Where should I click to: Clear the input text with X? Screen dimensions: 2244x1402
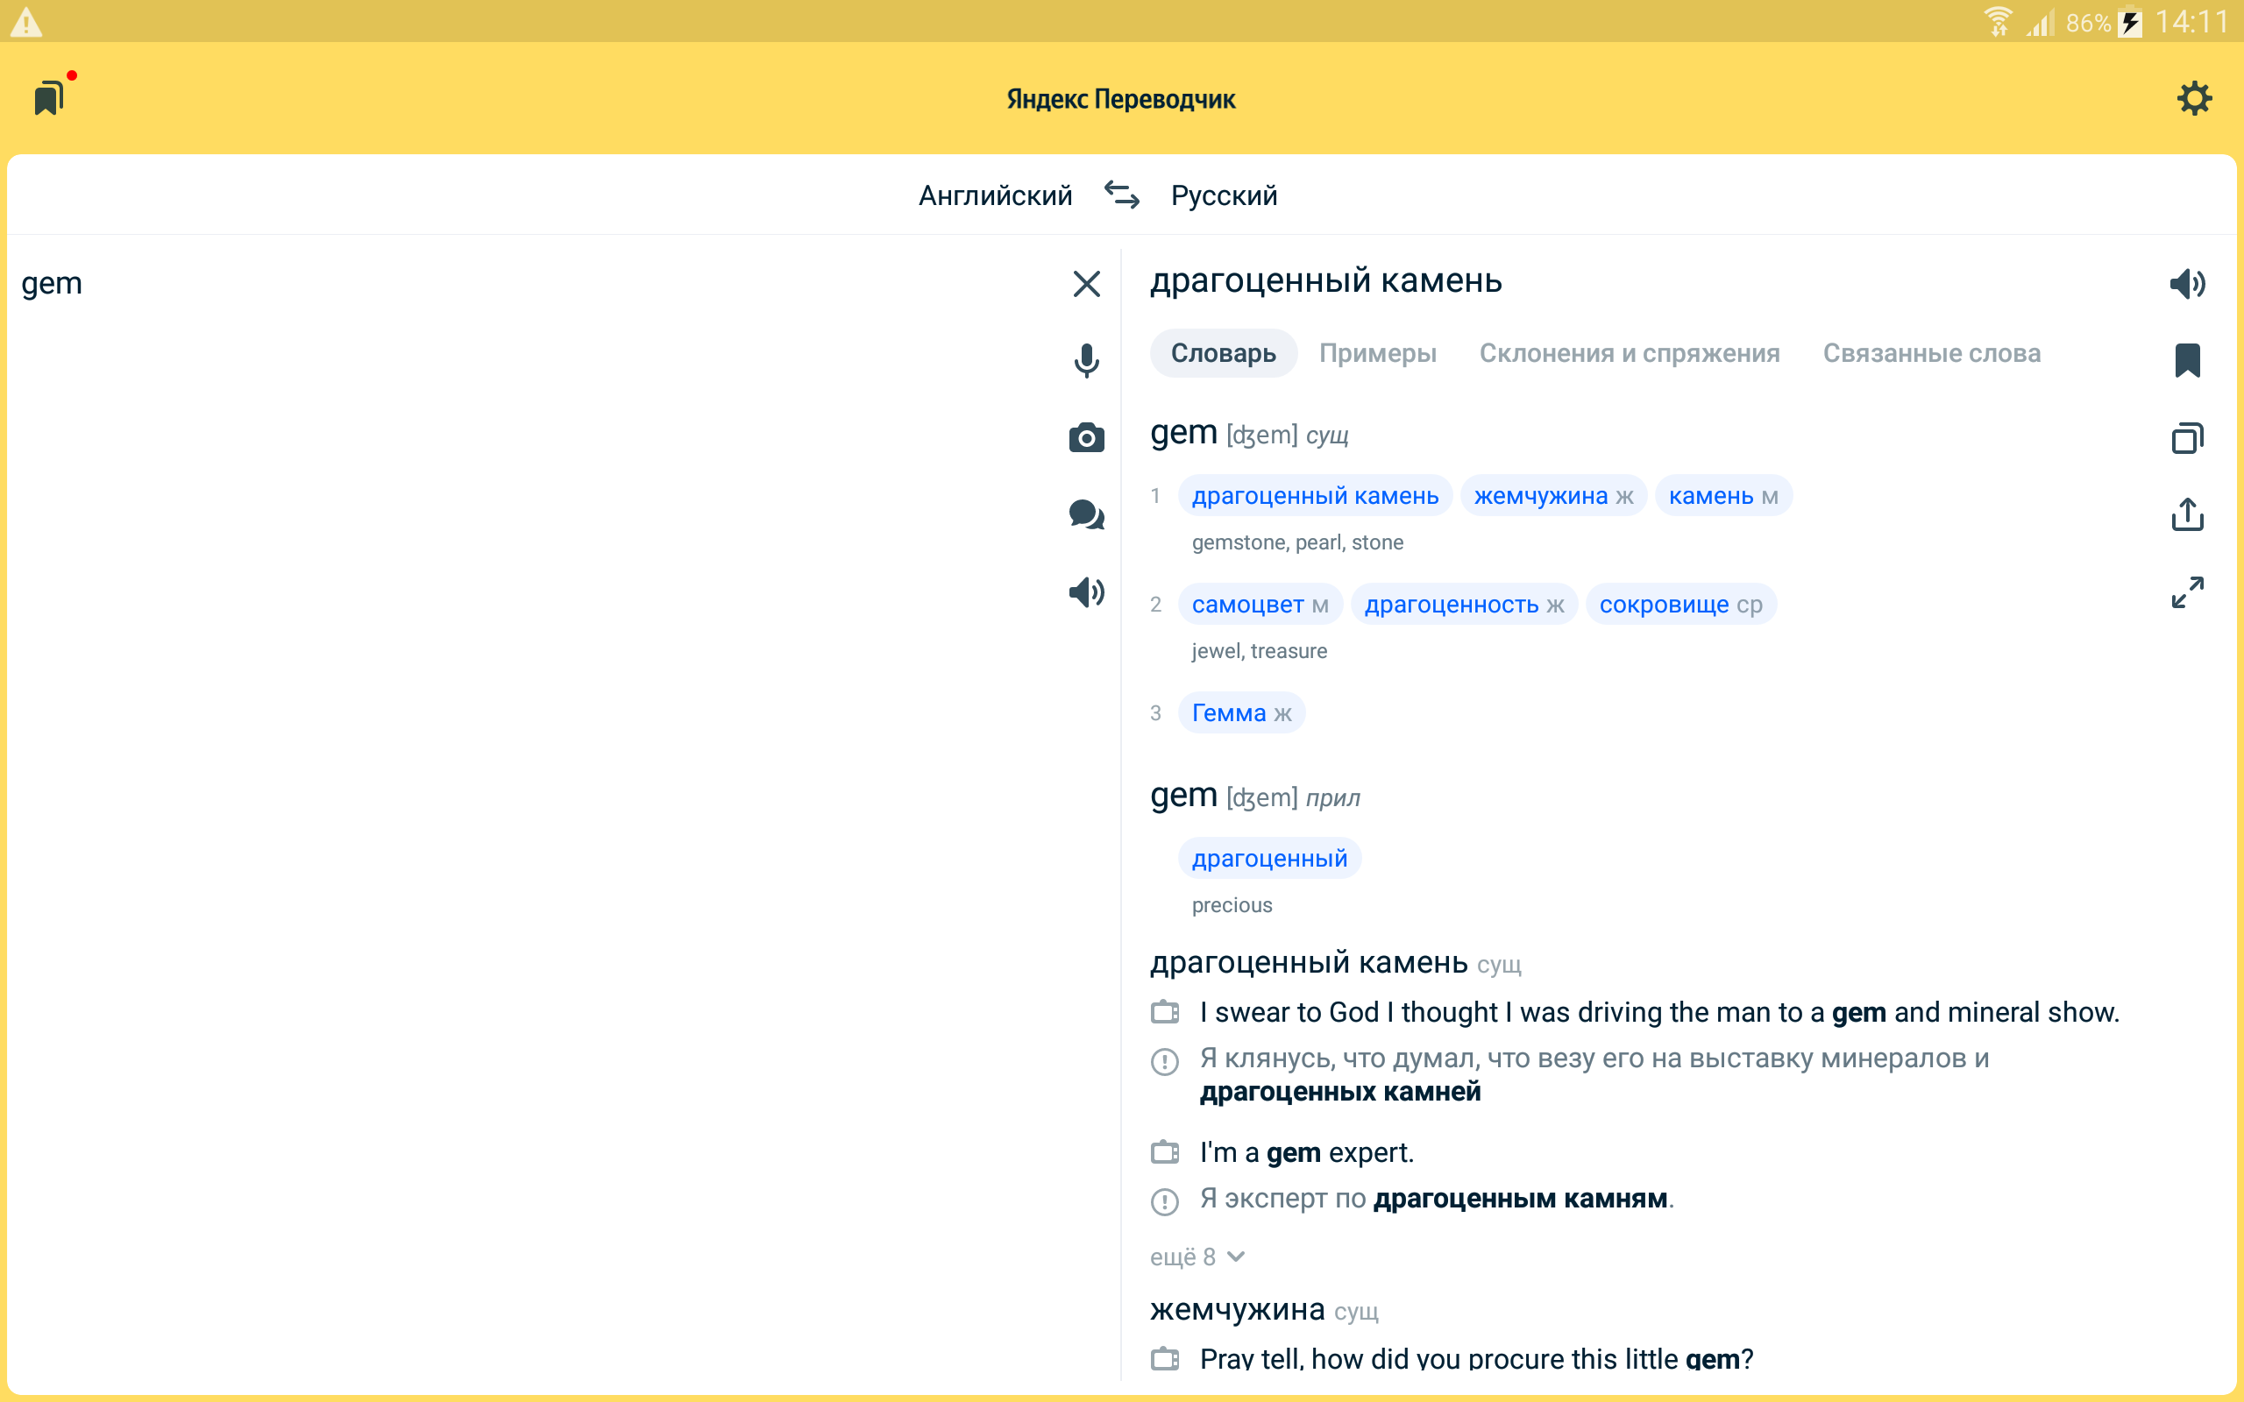pyautogui.click(x=1086, y=284)
